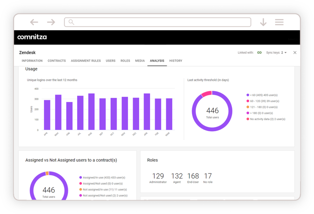Image resolution: width=314 pixels, height=214 pixels.
Task: Toggle the 'No activity data (2)' legend dot
Action: click(x=248, y=119)
